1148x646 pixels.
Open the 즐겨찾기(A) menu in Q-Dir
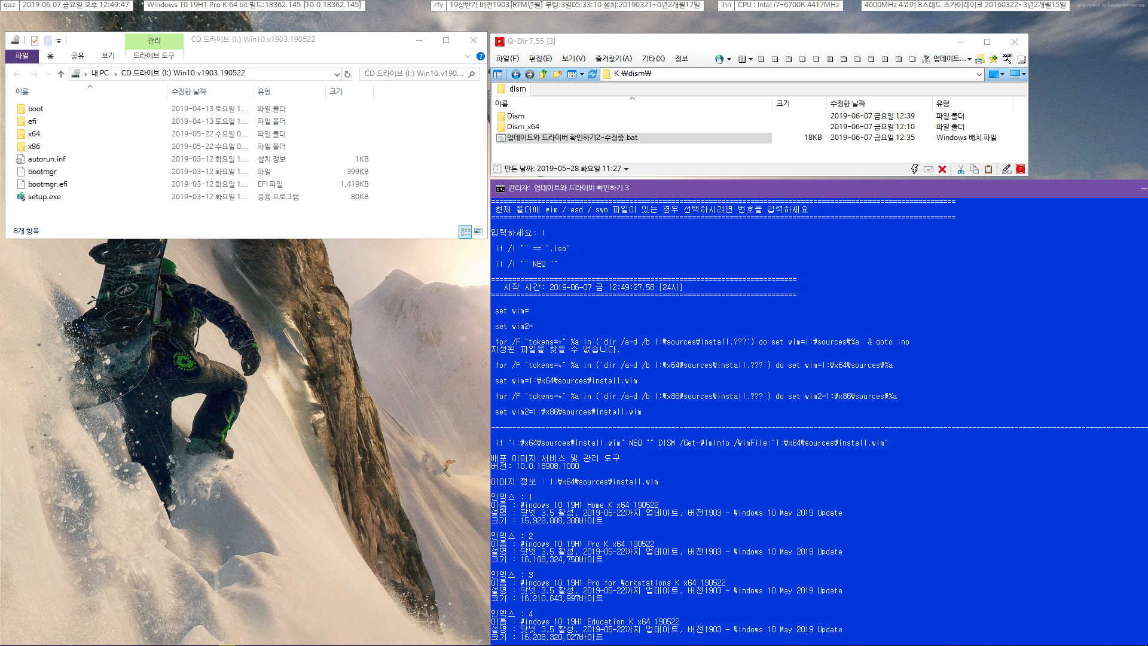pos(613,59)
